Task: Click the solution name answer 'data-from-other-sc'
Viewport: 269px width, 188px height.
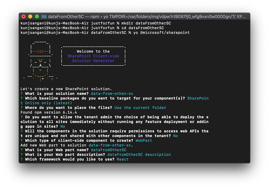Action: coord(112,94)
